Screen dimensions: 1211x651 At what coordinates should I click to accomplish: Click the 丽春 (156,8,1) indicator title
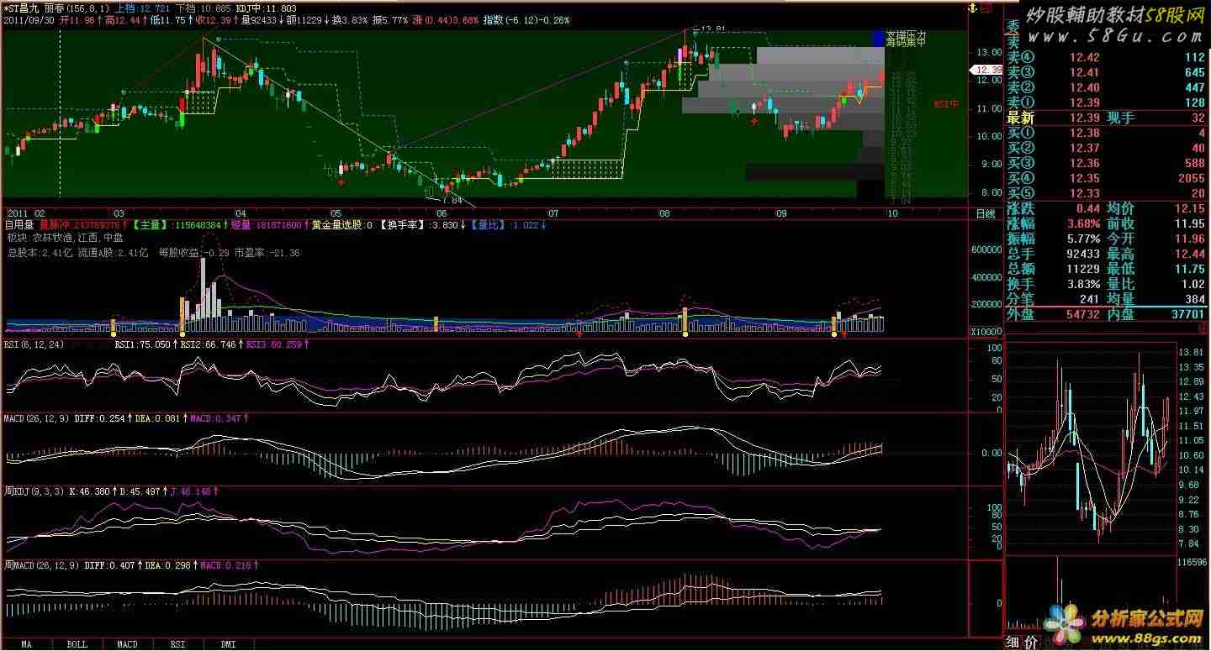click(x=76, y=8)
